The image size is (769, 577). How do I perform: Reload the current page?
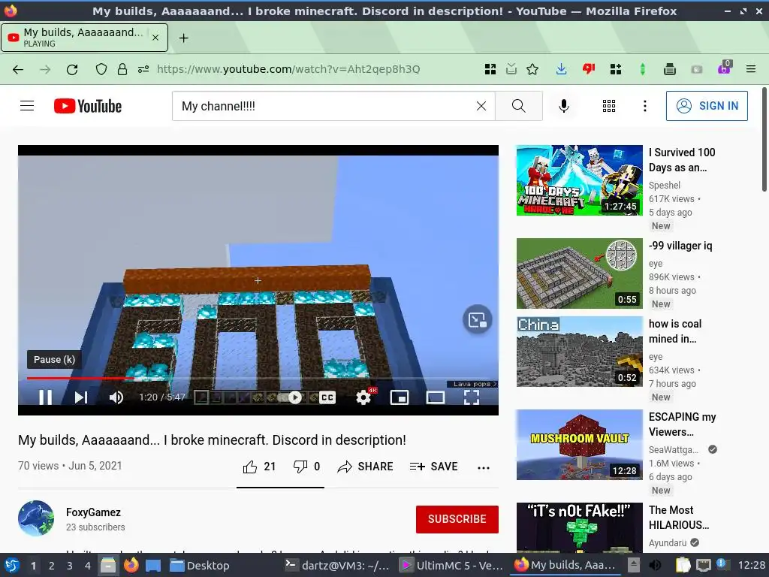coord(72,69)
